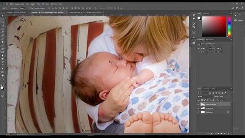Open the Learn panel button
Image resolution: width=245 pixels, height=138 pixels.
pos(238,15)
